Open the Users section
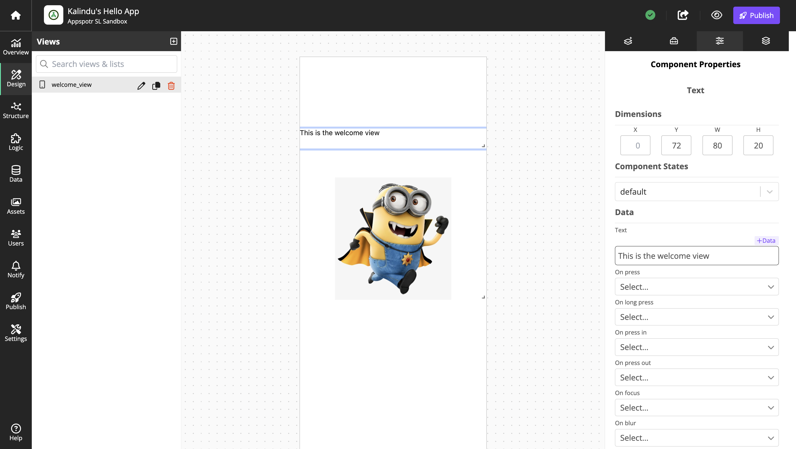This screenshot has height=449, width=796. click(x=16, y=238)
